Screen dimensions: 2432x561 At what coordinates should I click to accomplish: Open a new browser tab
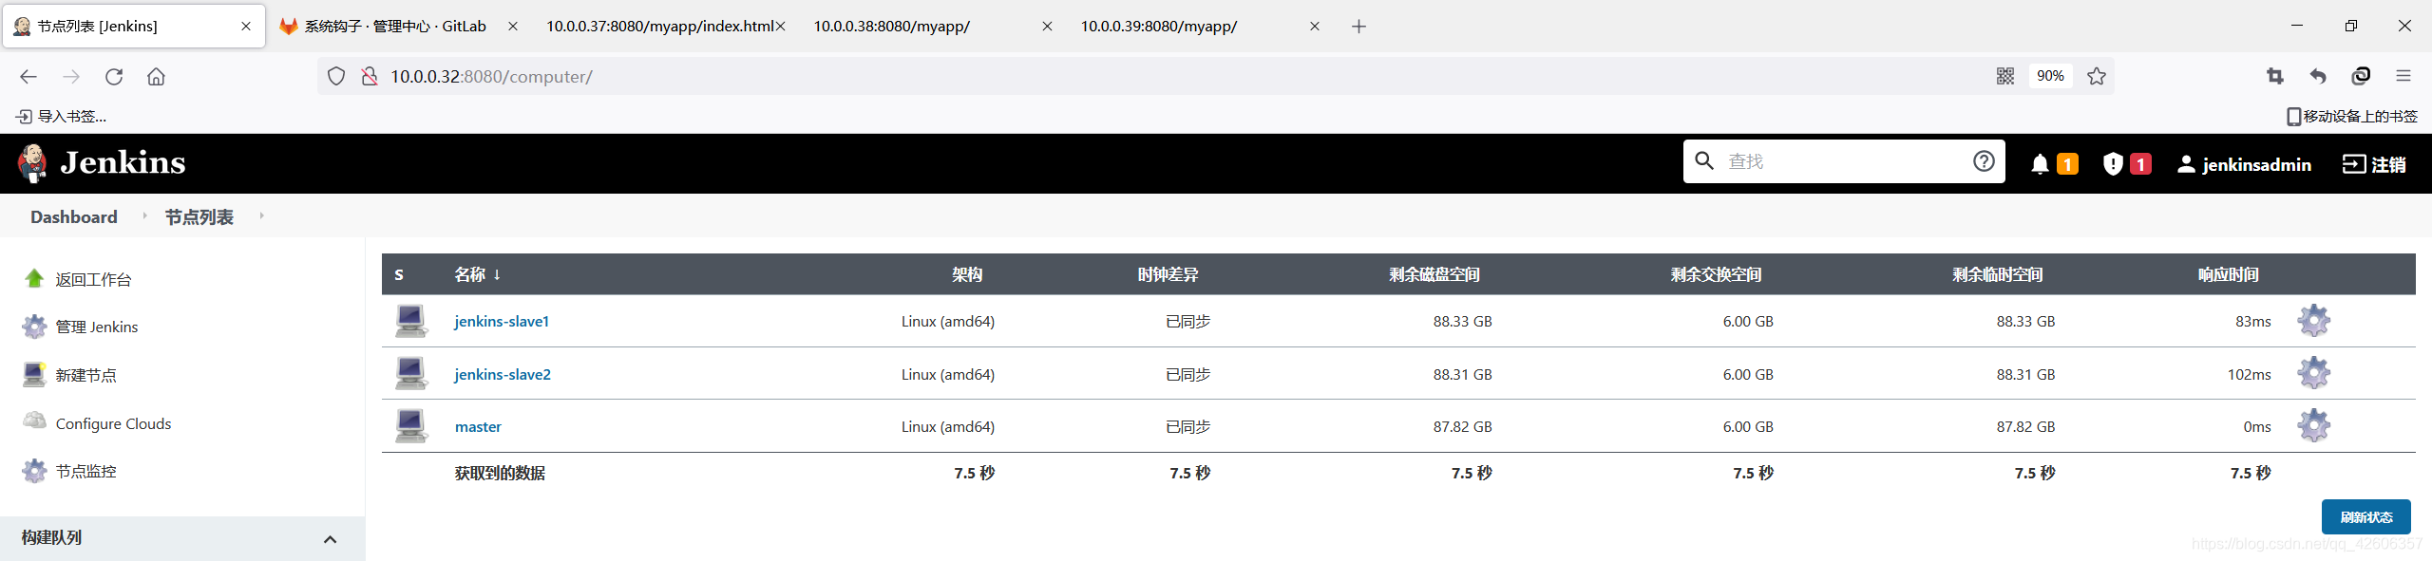pyautogui.click(x=1358, y=27)
